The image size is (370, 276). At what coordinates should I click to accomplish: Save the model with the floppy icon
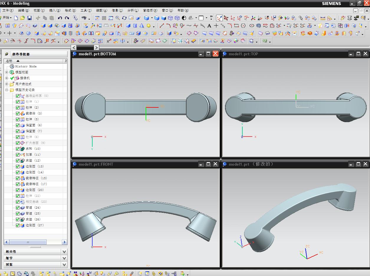(29, 18)
